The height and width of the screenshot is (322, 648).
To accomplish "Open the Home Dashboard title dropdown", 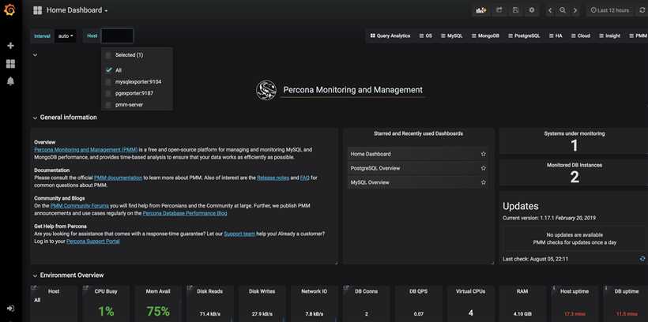I will point(77,10).
